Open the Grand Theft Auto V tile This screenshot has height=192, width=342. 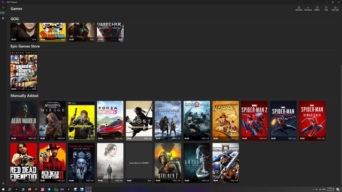click(x=24, y=71)
